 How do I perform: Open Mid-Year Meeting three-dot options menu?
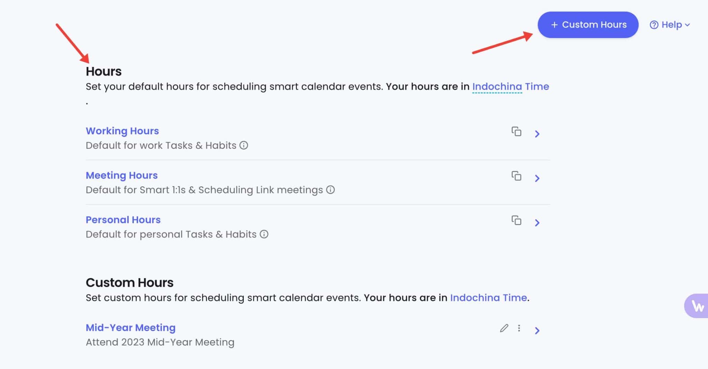[519, 328]
